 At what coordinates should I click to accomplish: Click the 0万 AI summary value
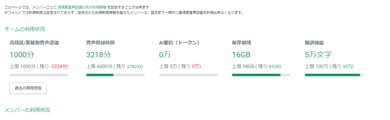click(165, 55)
